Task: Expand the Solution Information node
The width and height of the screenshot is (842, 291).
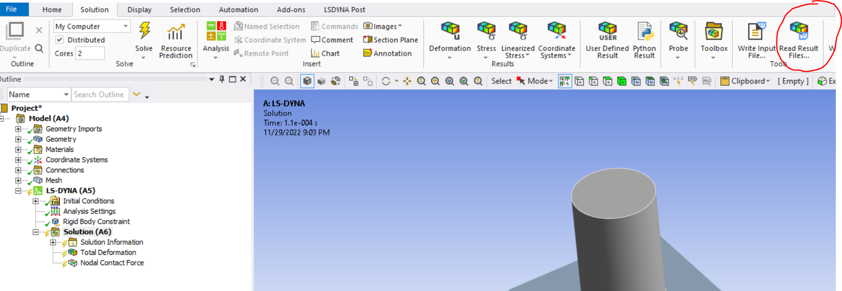Action: [53, 242]
